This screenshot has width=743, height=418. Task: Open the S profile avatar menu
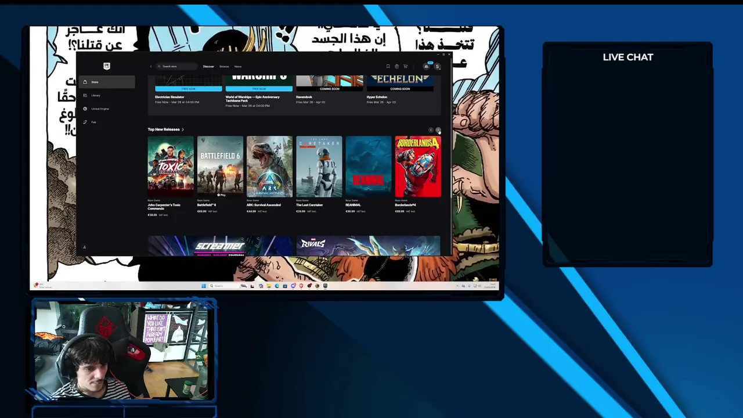click(437, 66)
